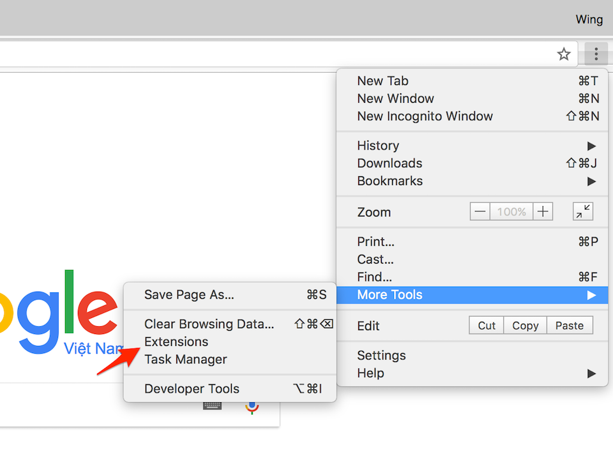
Task: Open Settings from the menu
Action: 472,356
